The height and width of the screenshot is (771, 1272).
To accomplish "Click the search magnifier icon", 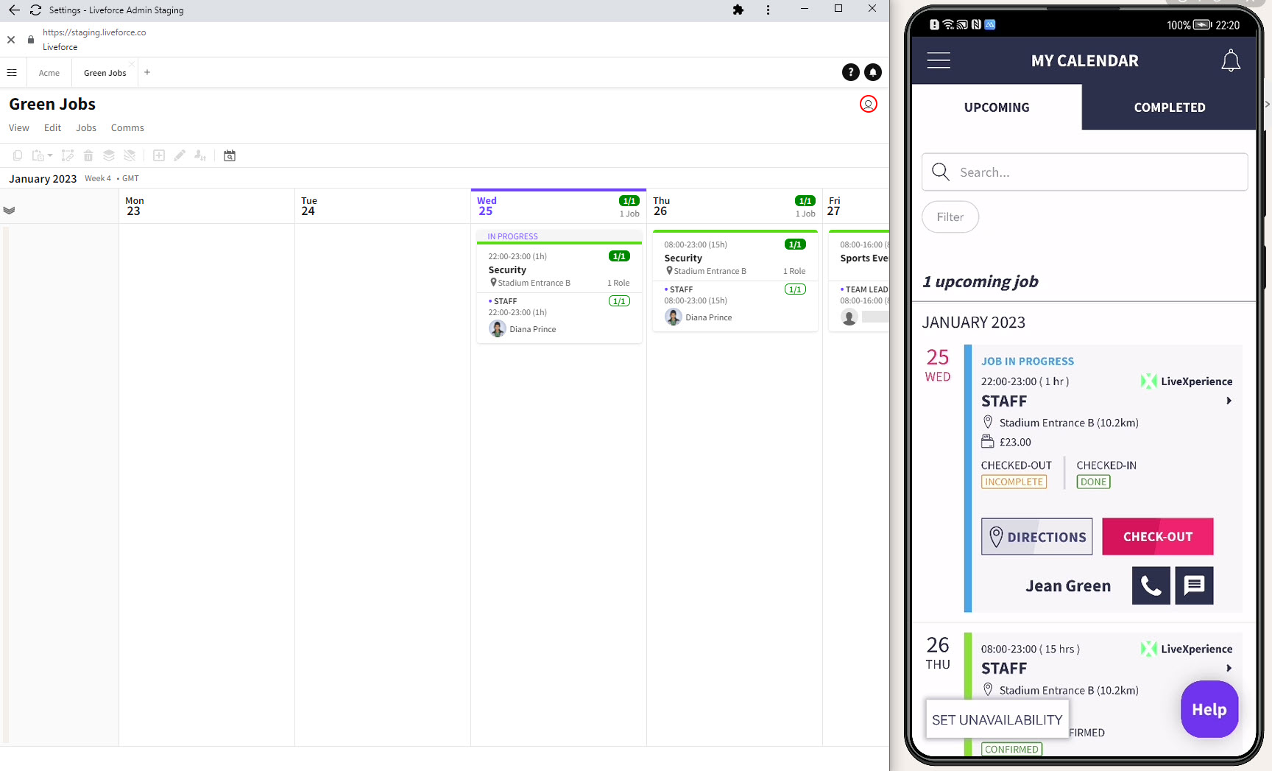I will click(x=941, y=172).
